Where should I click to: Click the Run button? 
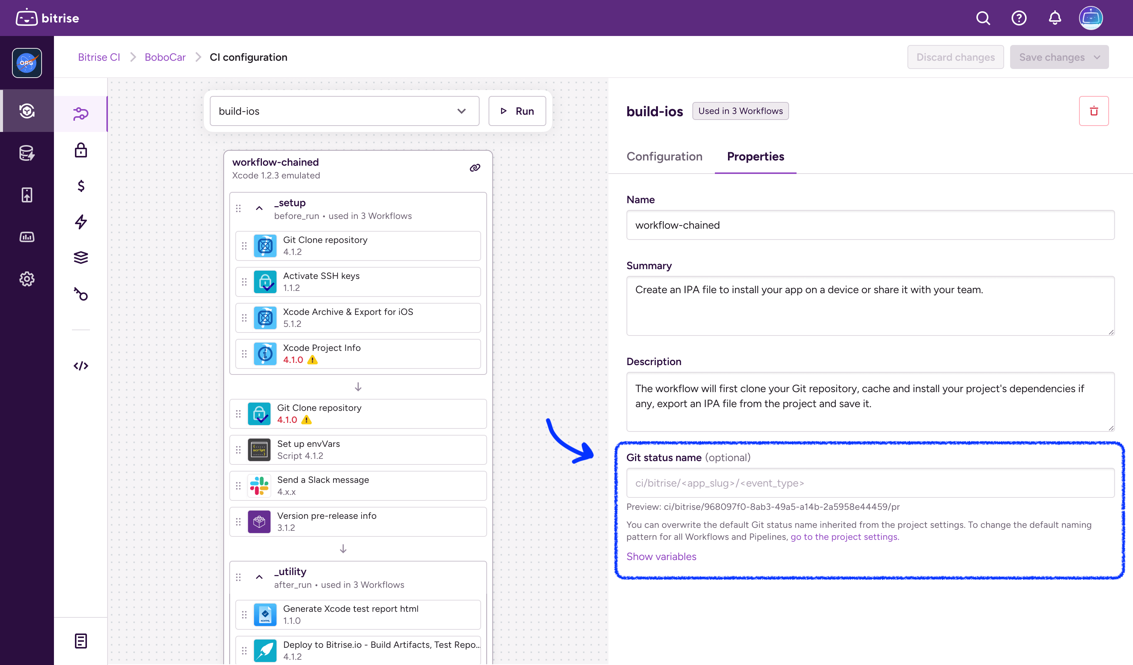(x=516, y=111)
